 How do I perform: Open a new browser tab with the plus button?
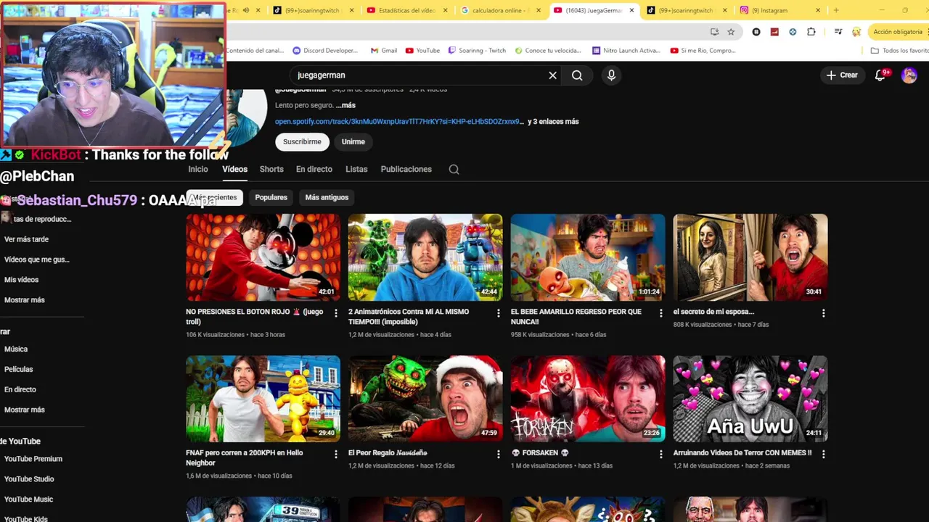(x=836, y=10)
